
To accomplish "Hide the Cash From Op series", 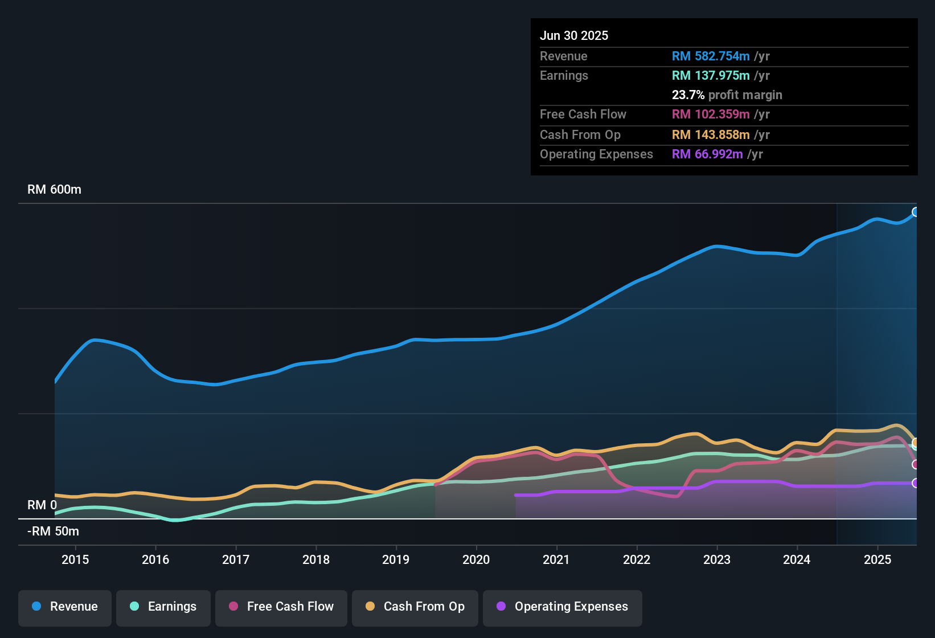I will tap(415, 607).
